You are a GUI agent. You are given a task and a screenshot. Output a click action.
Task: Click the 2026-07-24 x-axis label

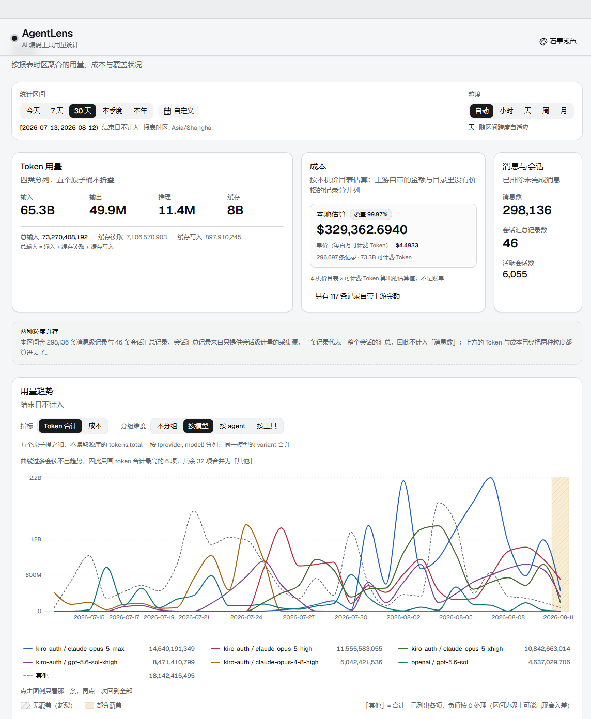coord(246,617)
